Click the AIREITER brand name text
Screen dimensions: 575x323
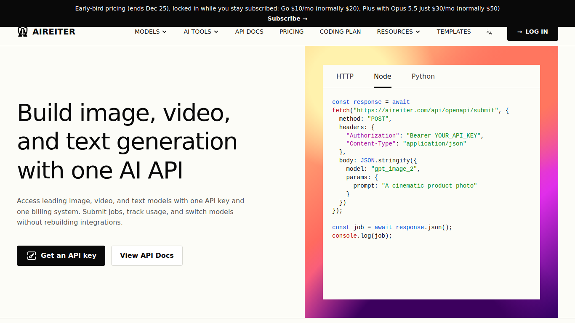point(54,32)
